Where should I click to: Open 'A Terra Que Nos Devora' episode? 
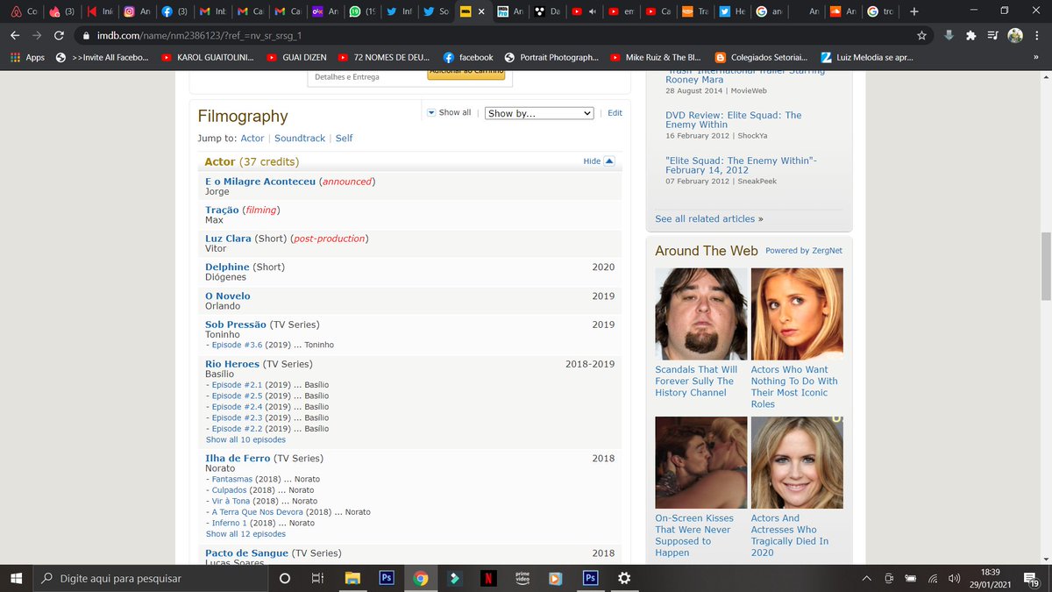(258, 512)
